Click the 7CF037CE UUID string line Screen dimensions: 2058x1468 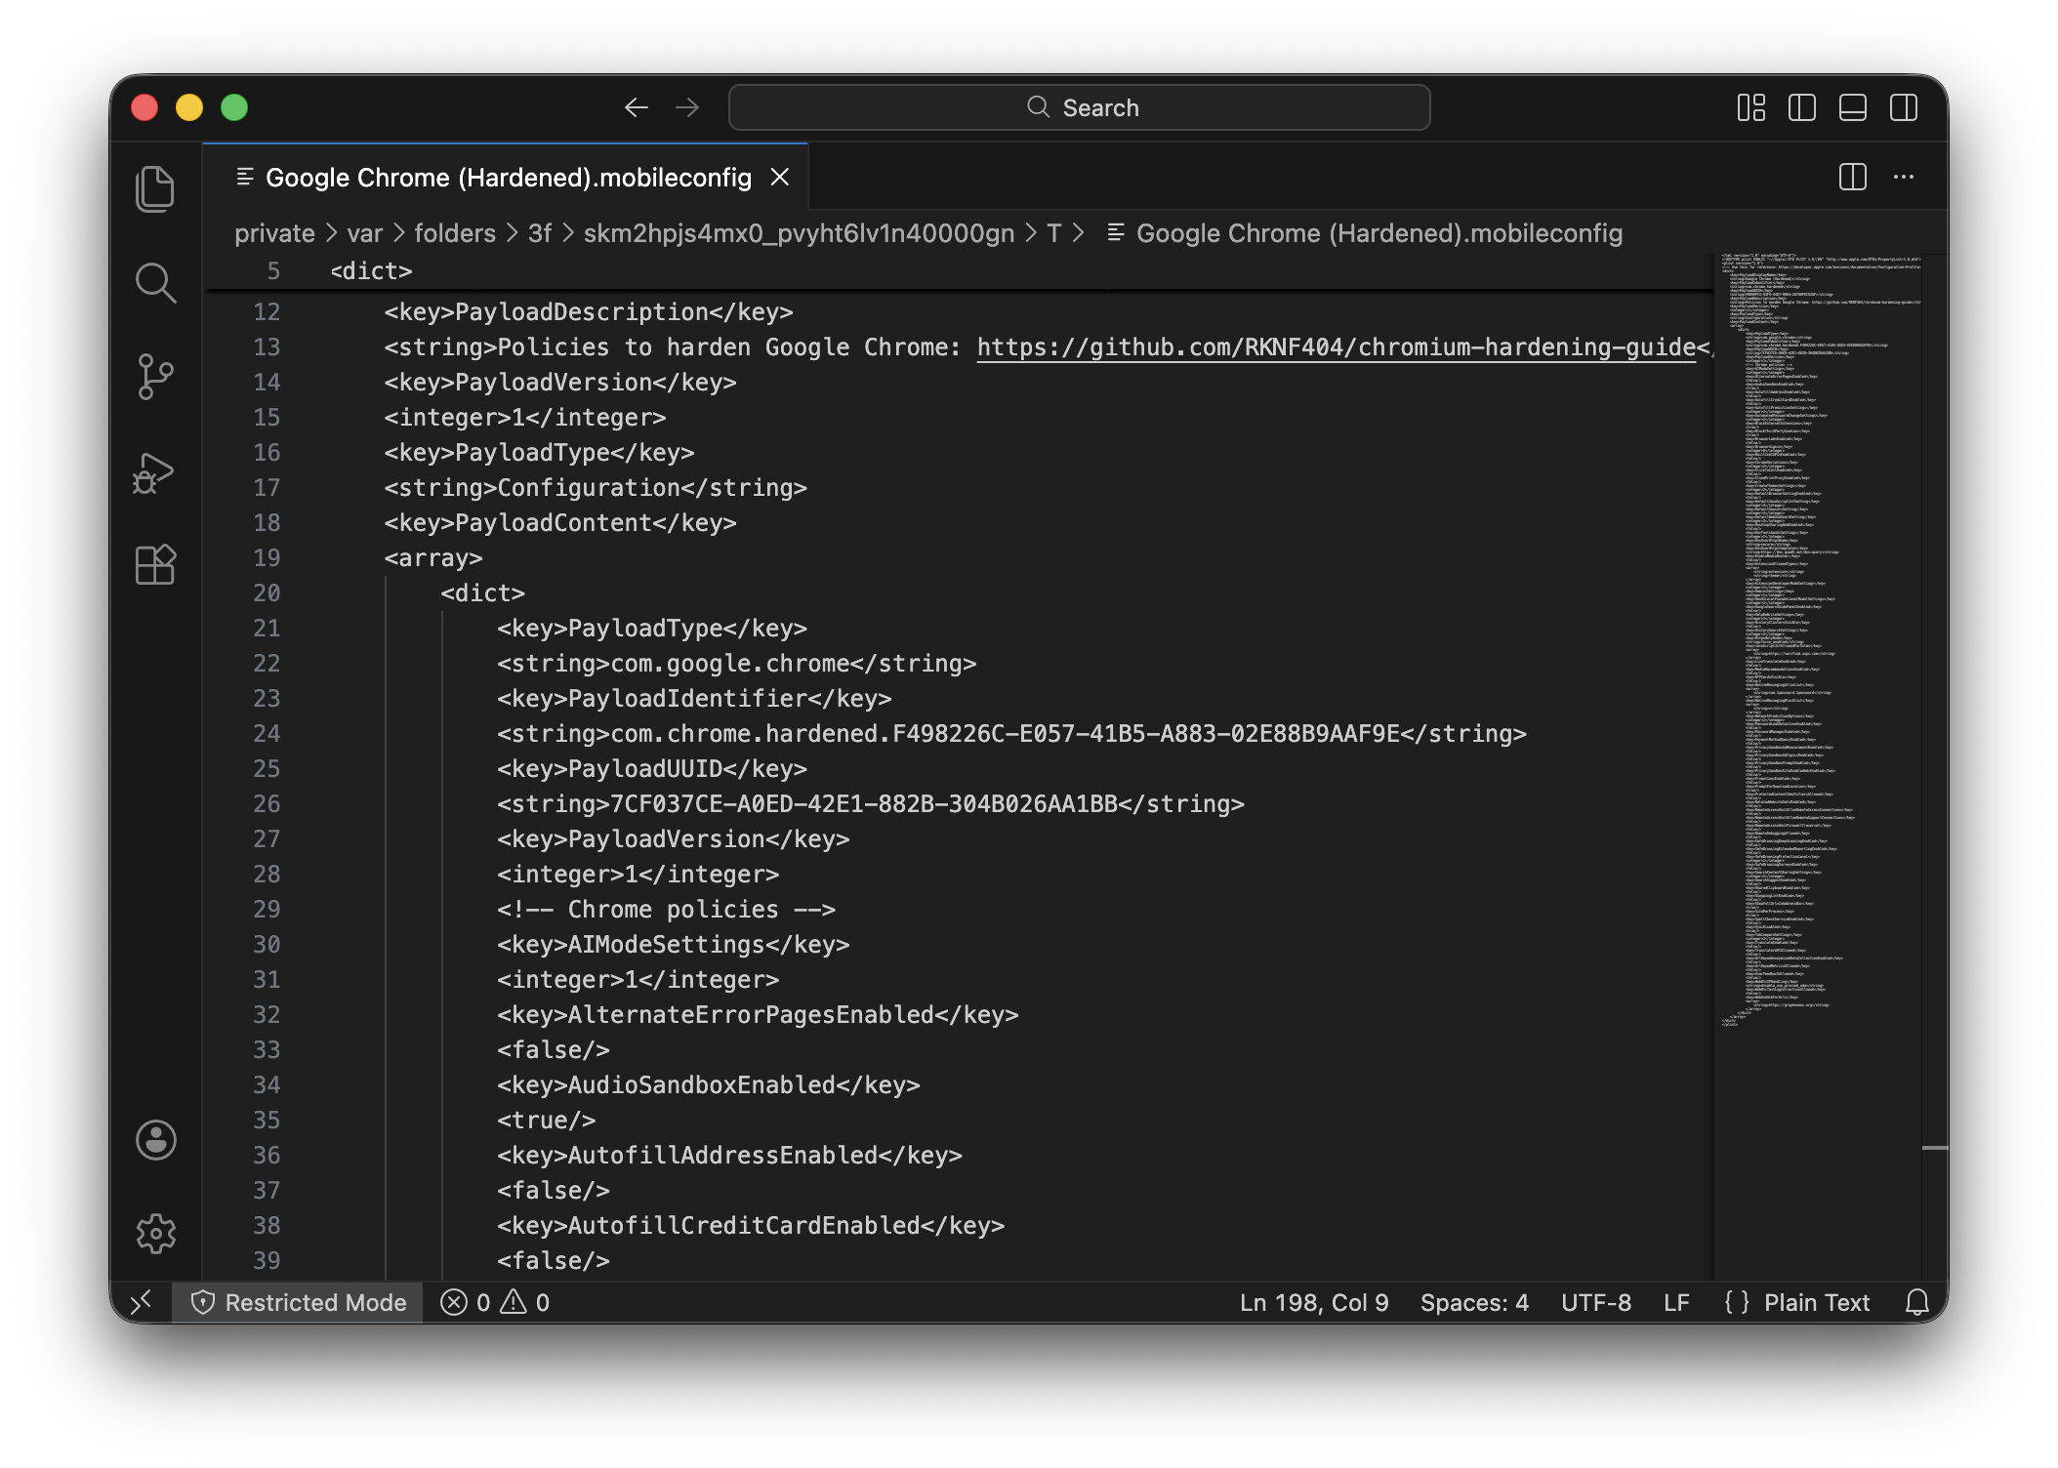pyautogui.click(x=870, y=803)
